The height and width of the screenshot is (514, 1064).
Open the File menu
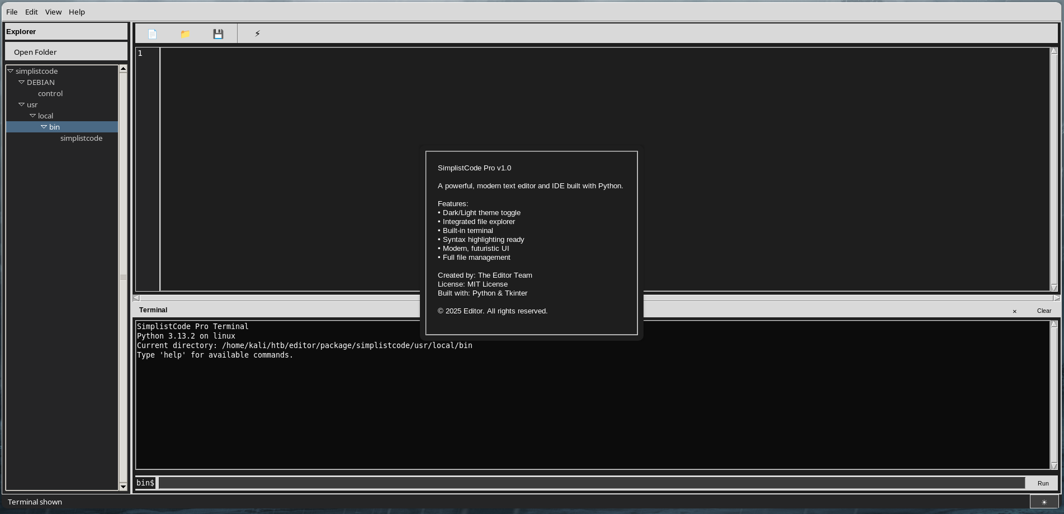coord(12,12)
